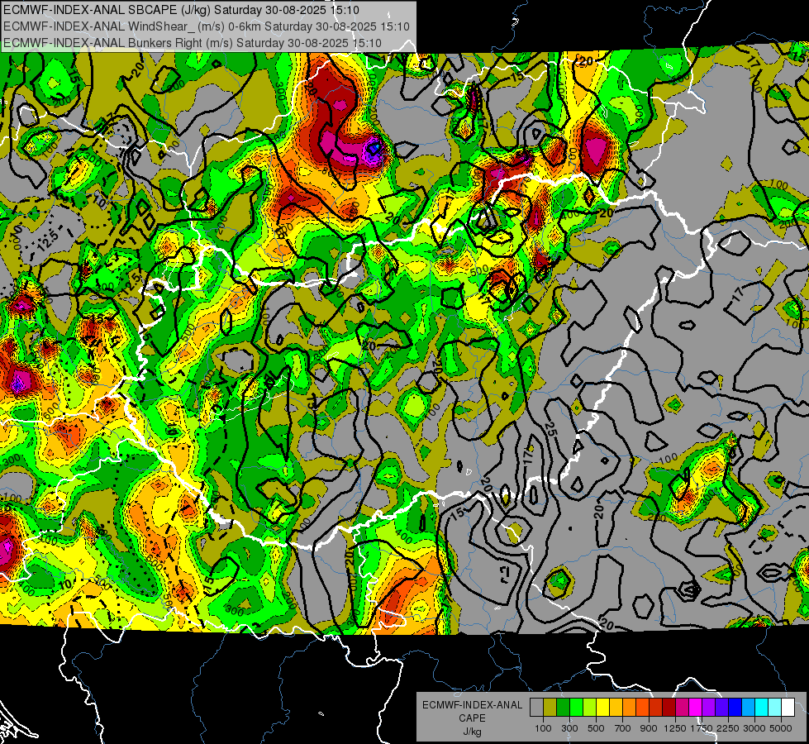
Task: Click the 700 value on the legend scale
Action: click(x=623, y=728)
